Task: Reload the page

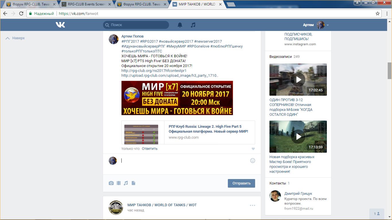Action: coord(21,13)
